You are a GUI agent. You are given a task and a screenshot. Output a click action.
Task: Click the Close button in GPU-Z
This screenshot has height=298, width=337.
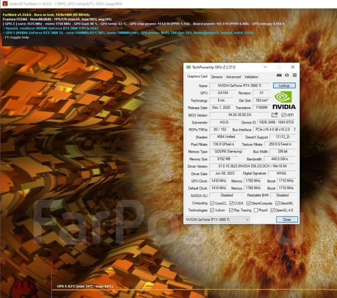coord(286,220)
